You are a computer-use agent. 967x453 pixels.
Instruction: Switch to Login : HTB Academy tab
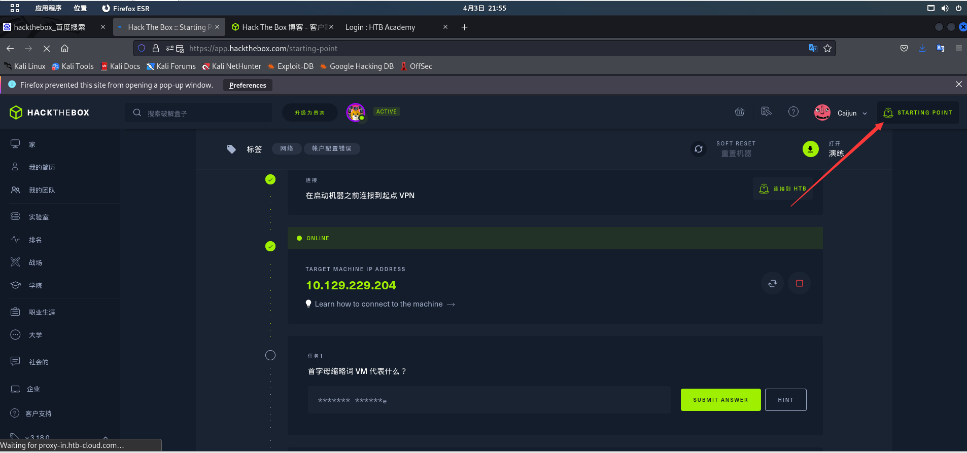point(380,27)
